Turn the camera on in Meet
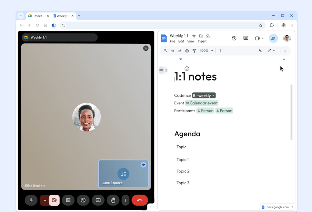The width and height of the screenshot is (312, 212). (54, 200)
